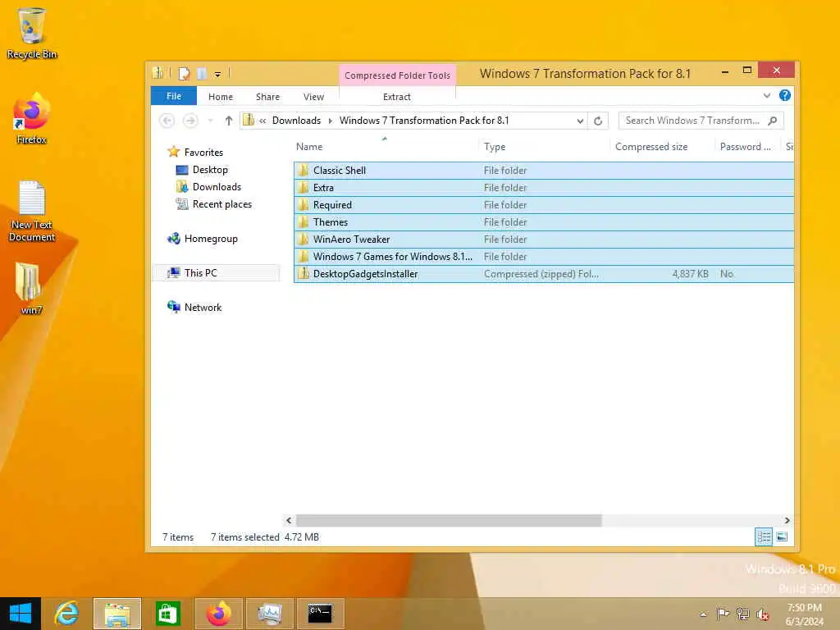This screenshot has width=840, height=630.
Task: Open File Explorer from the taskbar
Action: (x=116, y=614)
